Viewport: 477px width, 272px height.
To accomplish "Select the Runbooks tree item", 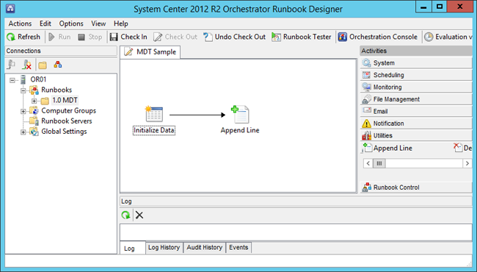I will point(57,90).
